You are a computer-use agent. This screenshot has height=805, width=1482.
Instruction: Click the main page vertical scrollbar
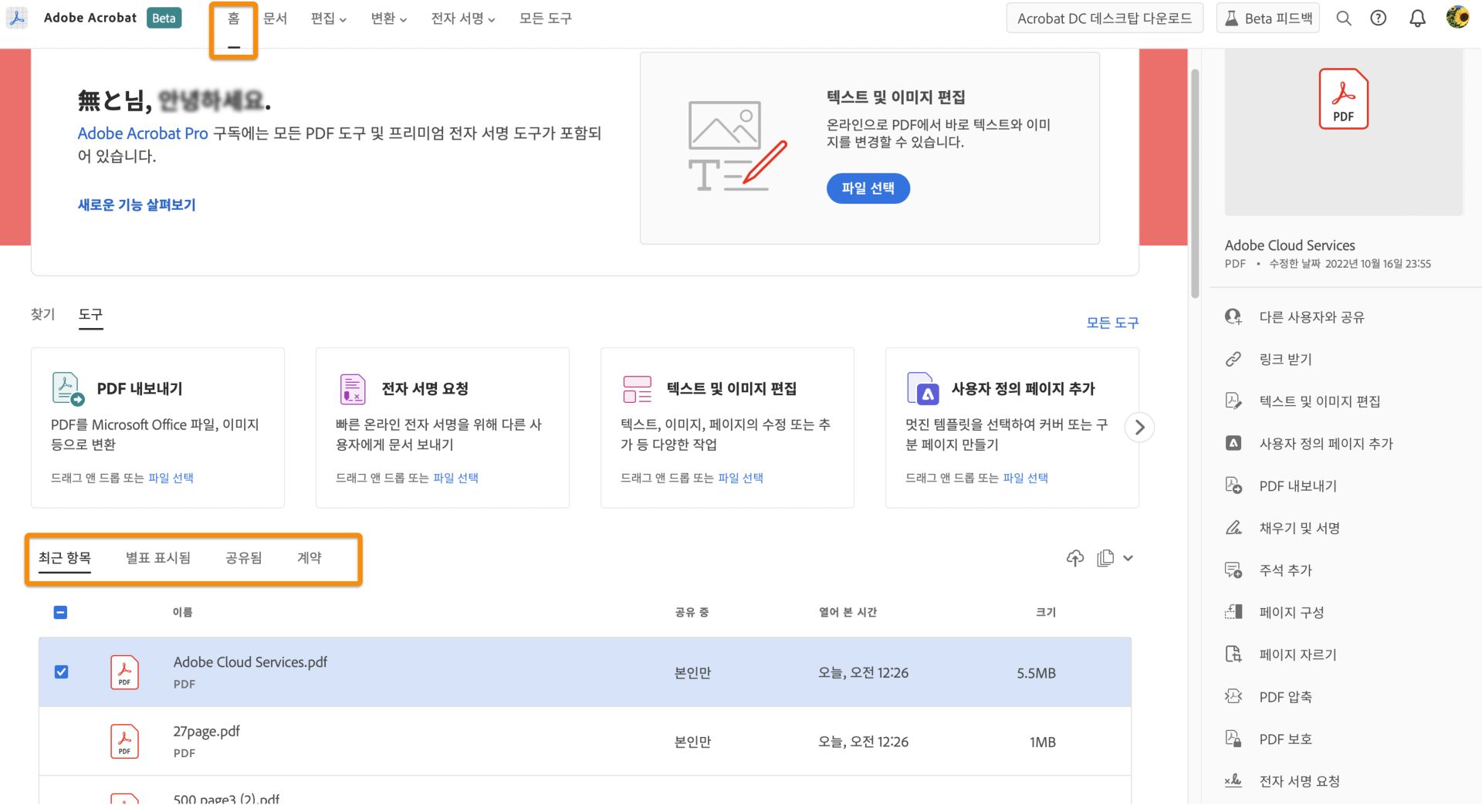coord(1195,184)
